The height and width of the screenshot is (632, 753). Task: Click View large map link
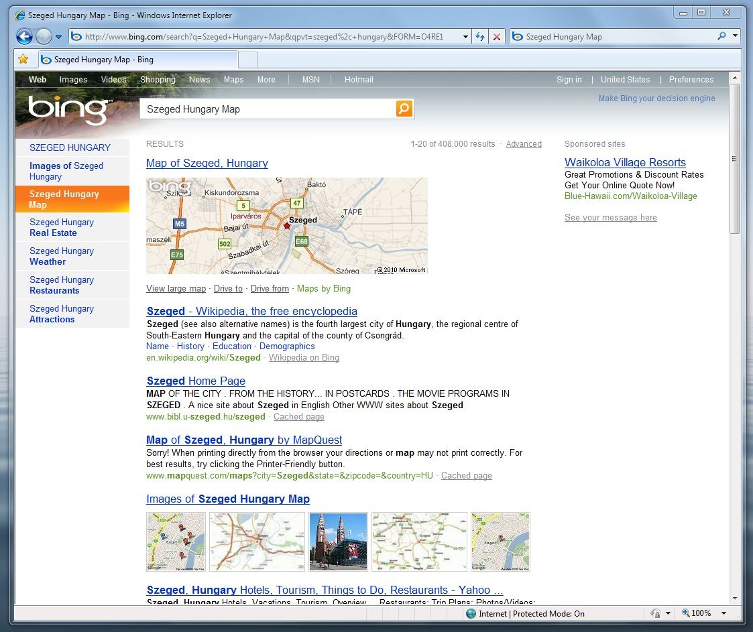point(176,288)
